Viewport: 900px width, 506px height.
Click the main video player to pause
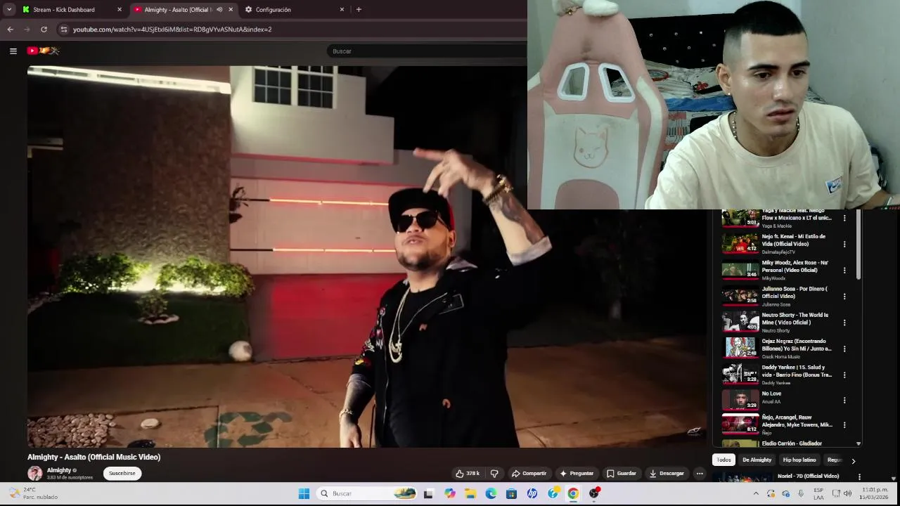pyautogui.click(x=366, y=257)
